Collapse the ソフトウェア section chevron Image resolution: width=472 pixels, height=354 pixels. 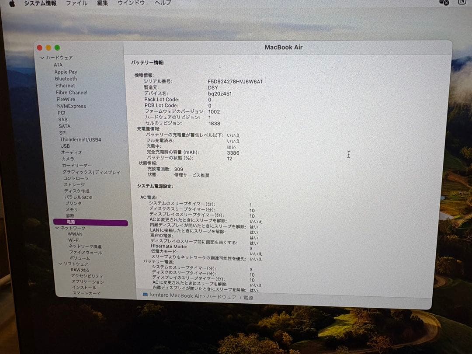click(x=60, y=264)
